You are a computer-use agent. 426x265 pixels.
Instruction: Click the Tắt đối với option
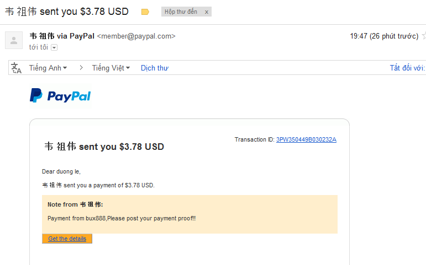coord(407,68)
